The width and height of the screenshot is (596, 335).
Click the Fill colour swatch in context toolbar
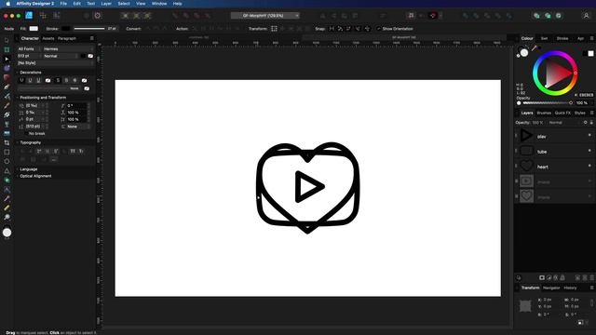click(x=34, y=29)
